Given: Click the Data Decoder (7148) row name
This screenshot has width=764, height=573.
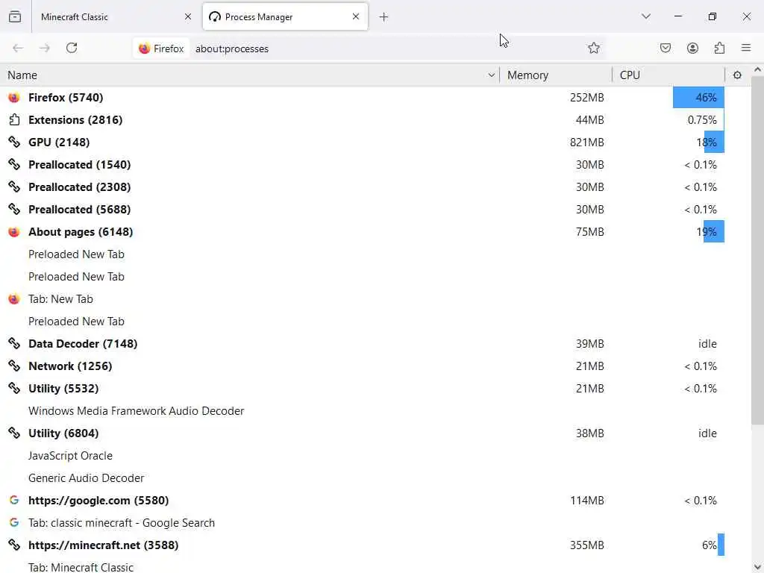Looking at the screenshot, I should click(83, 343).
